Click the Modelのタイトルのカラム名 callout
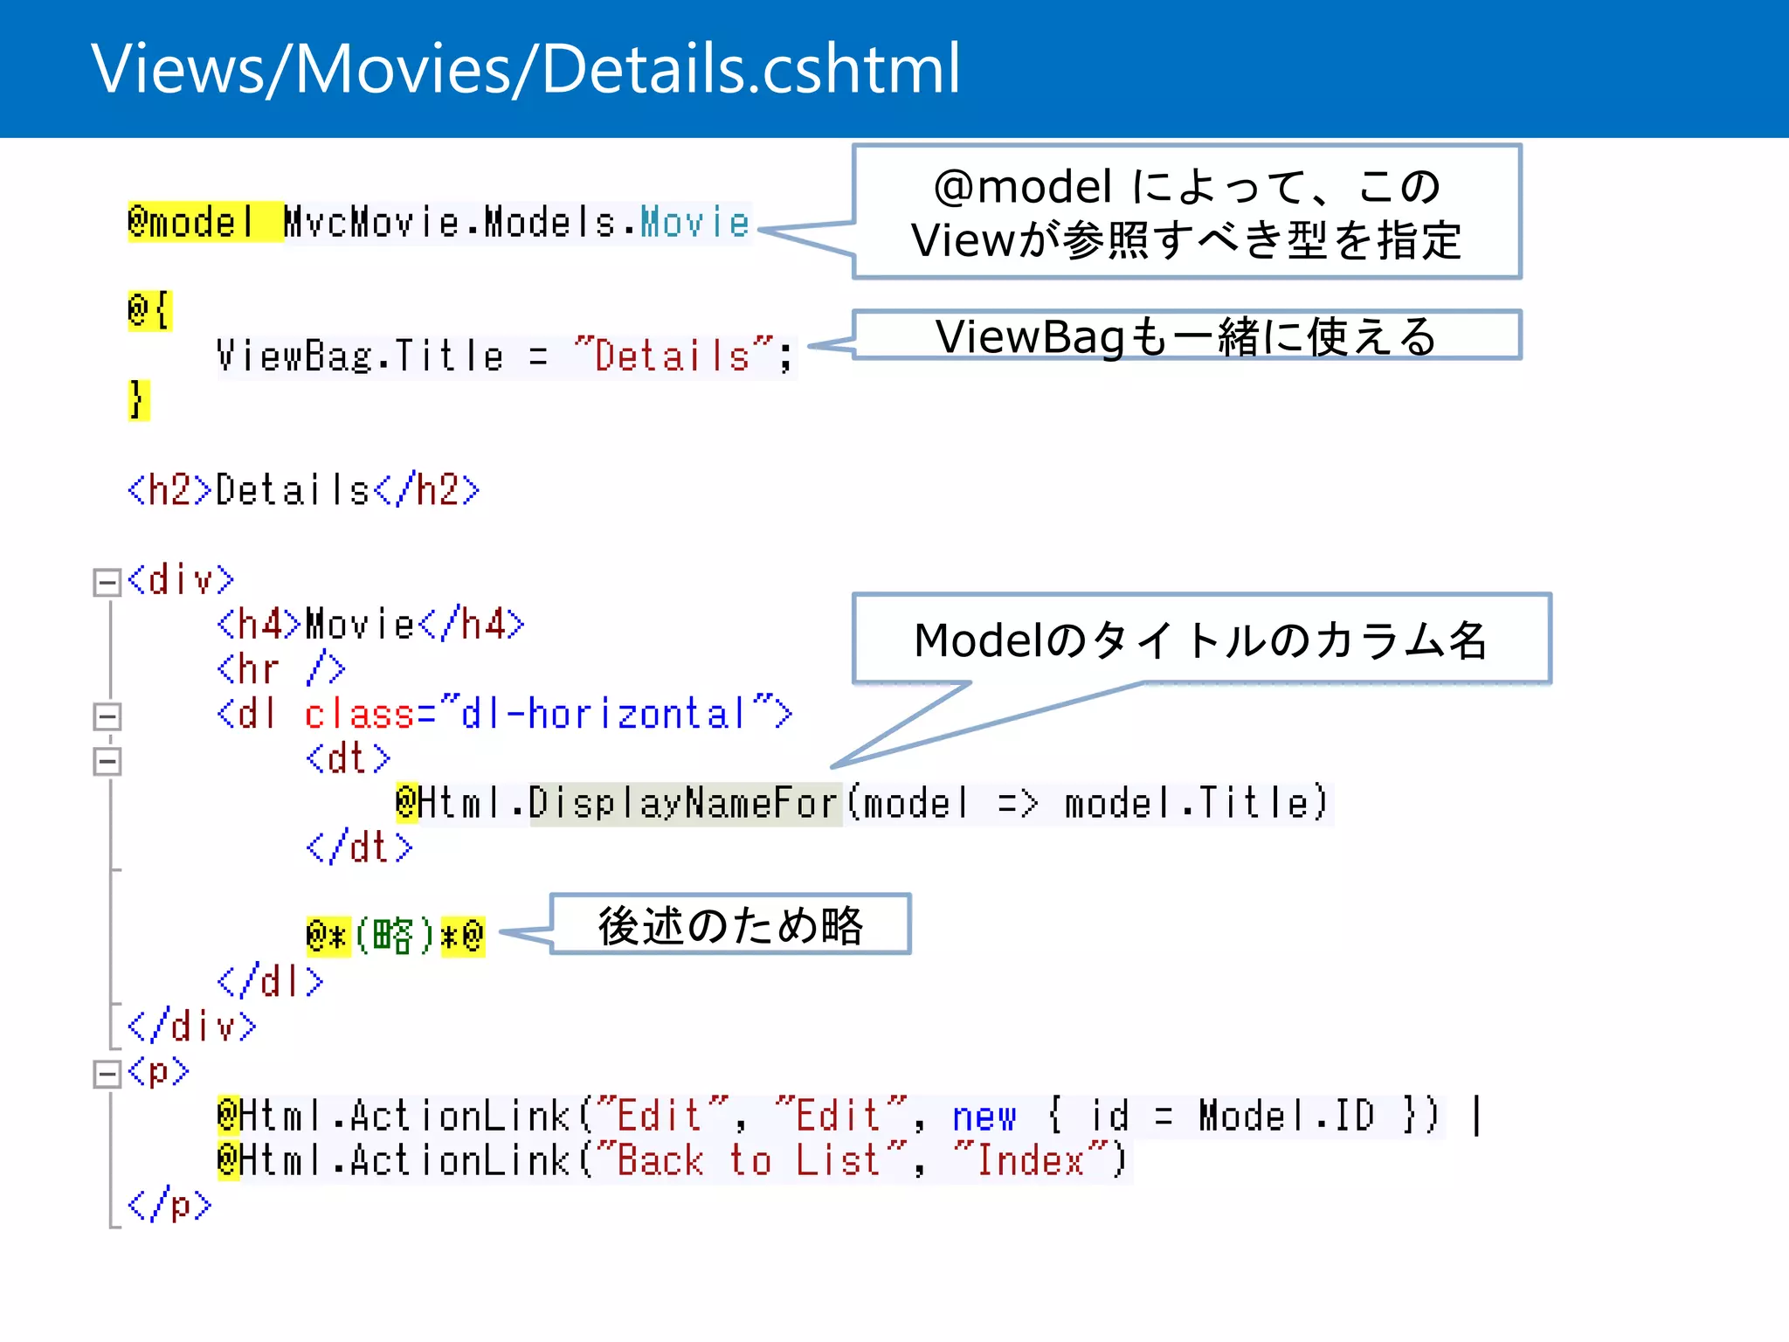Image resolution: width=1789 pixels, height=1342 pixels. (1202, 640)
